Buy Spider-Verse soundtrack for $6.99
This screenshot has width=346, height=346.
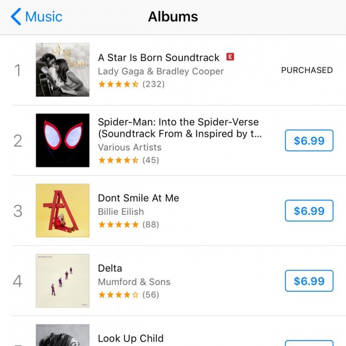(x=309, y=140)
